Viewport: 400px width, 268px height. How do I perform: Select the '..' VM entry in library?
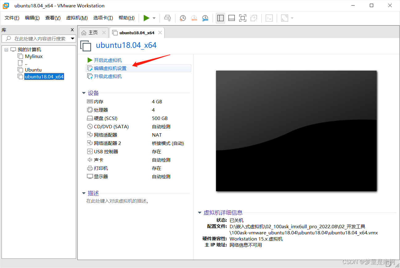point(26,63)
